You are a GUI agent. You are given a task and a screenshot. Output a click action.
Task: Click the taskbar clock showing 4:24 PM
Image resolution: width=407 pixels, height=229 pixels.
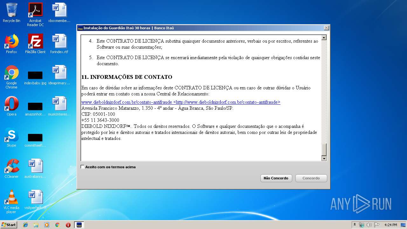(x=390, y=225)
